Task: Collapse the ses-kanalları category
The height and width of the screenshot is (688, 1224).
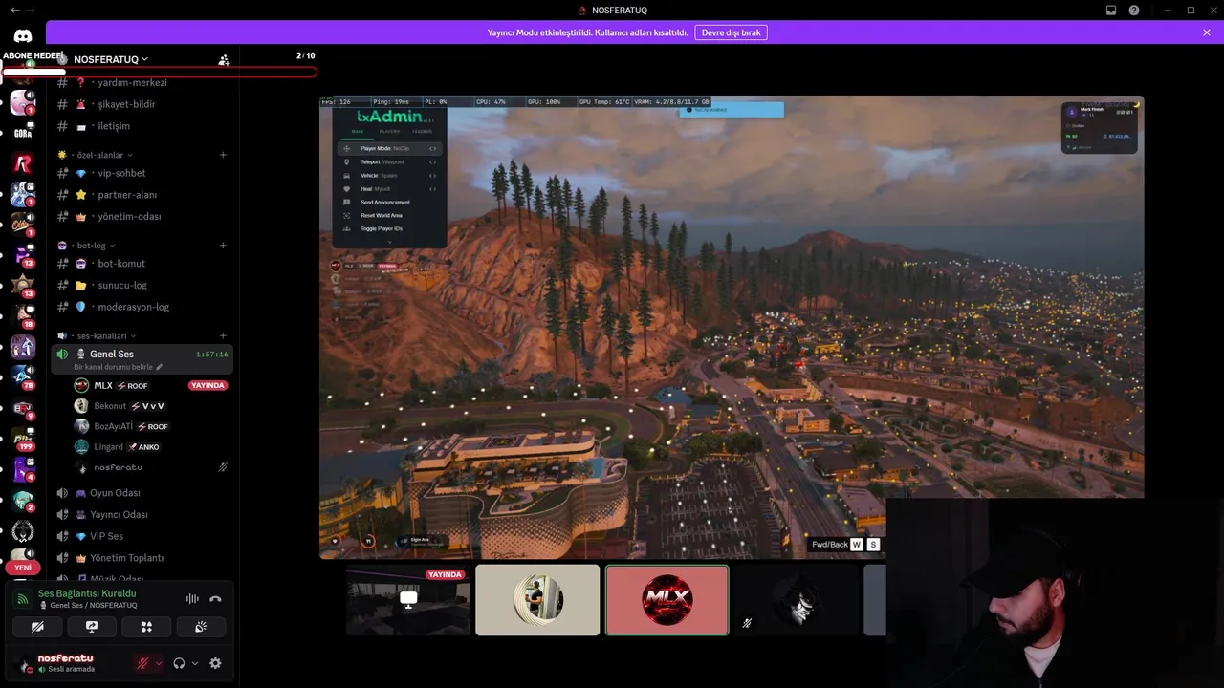Action: pos(101,336)
